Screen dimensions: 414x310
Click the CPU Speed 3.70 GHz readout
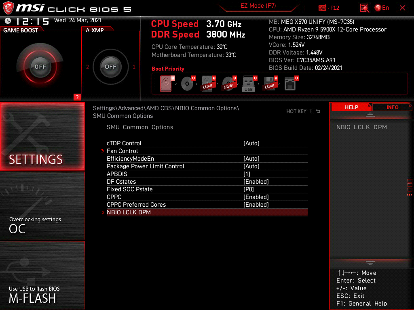[x=196, y=24]
